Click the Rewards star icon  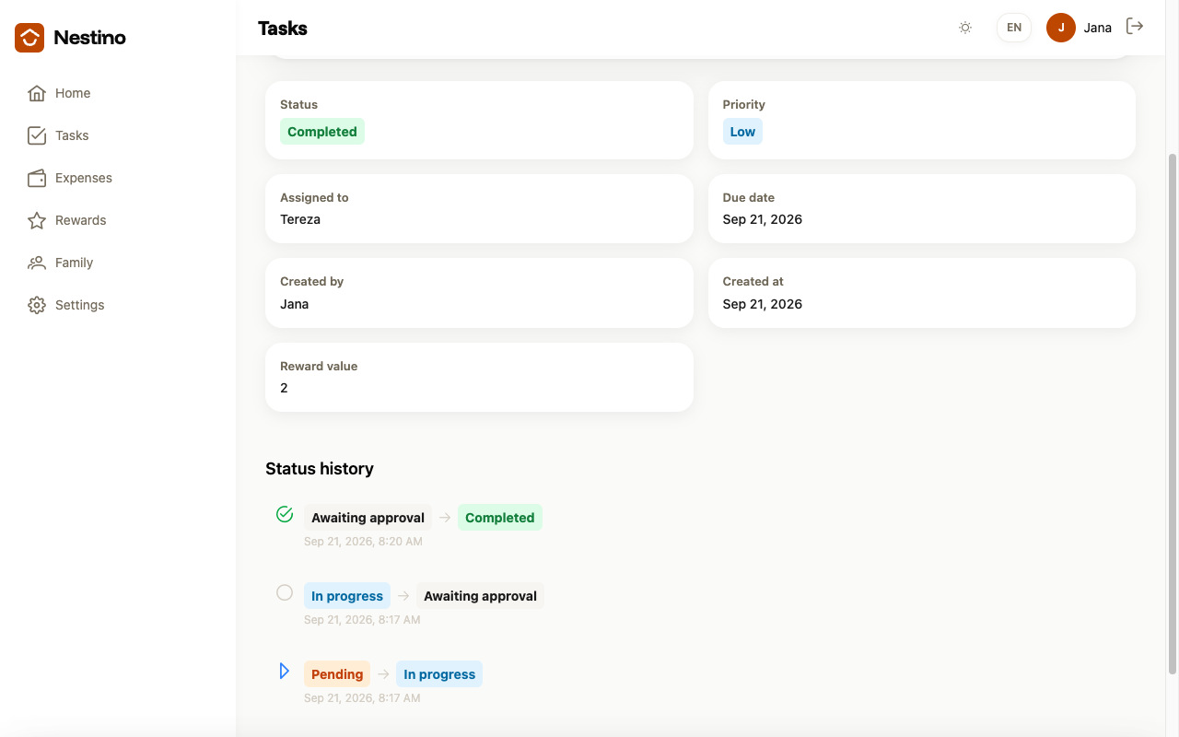pyautogui.click(x=37, y=220)
